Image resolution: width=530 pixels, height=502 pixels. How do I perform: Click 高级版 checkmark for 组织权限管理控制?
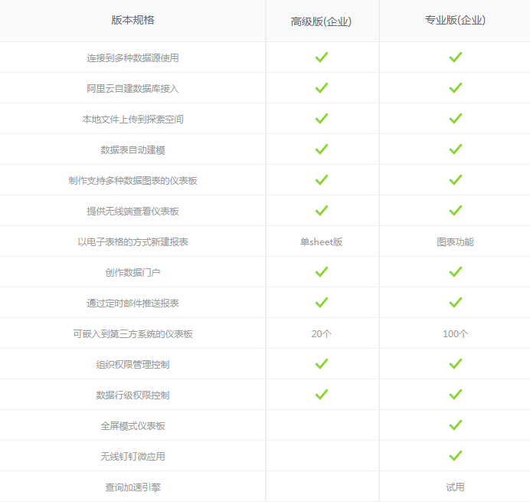322,363
